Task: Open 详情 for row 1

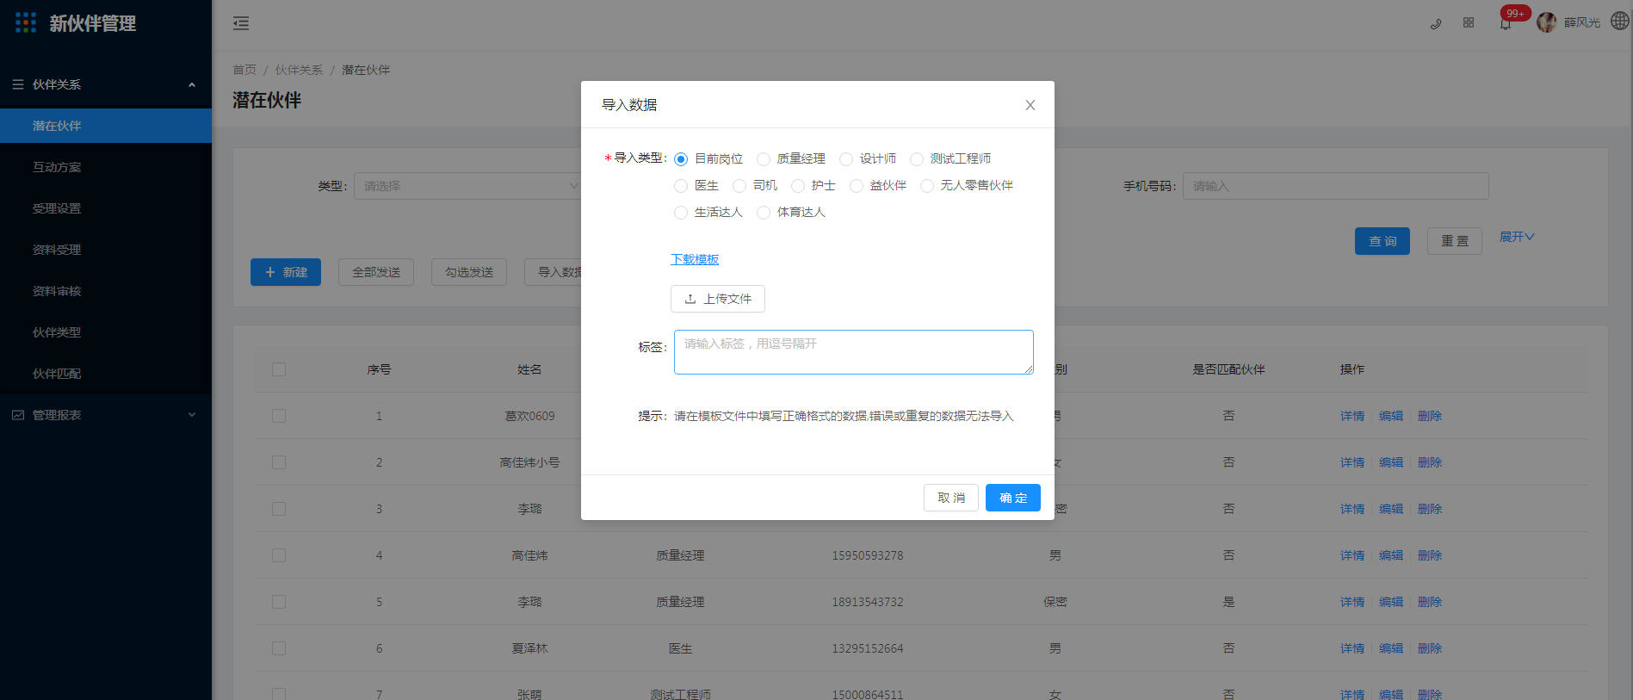Action: pyautogui.click(x=1352, y=416)
